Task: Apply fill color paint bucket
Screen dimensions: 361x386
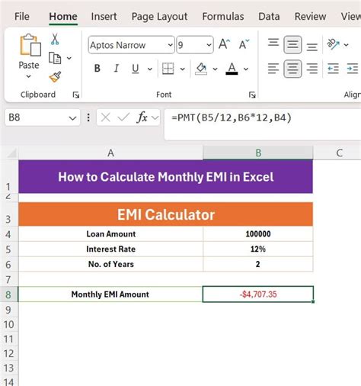Action: [x=201, y=69]
